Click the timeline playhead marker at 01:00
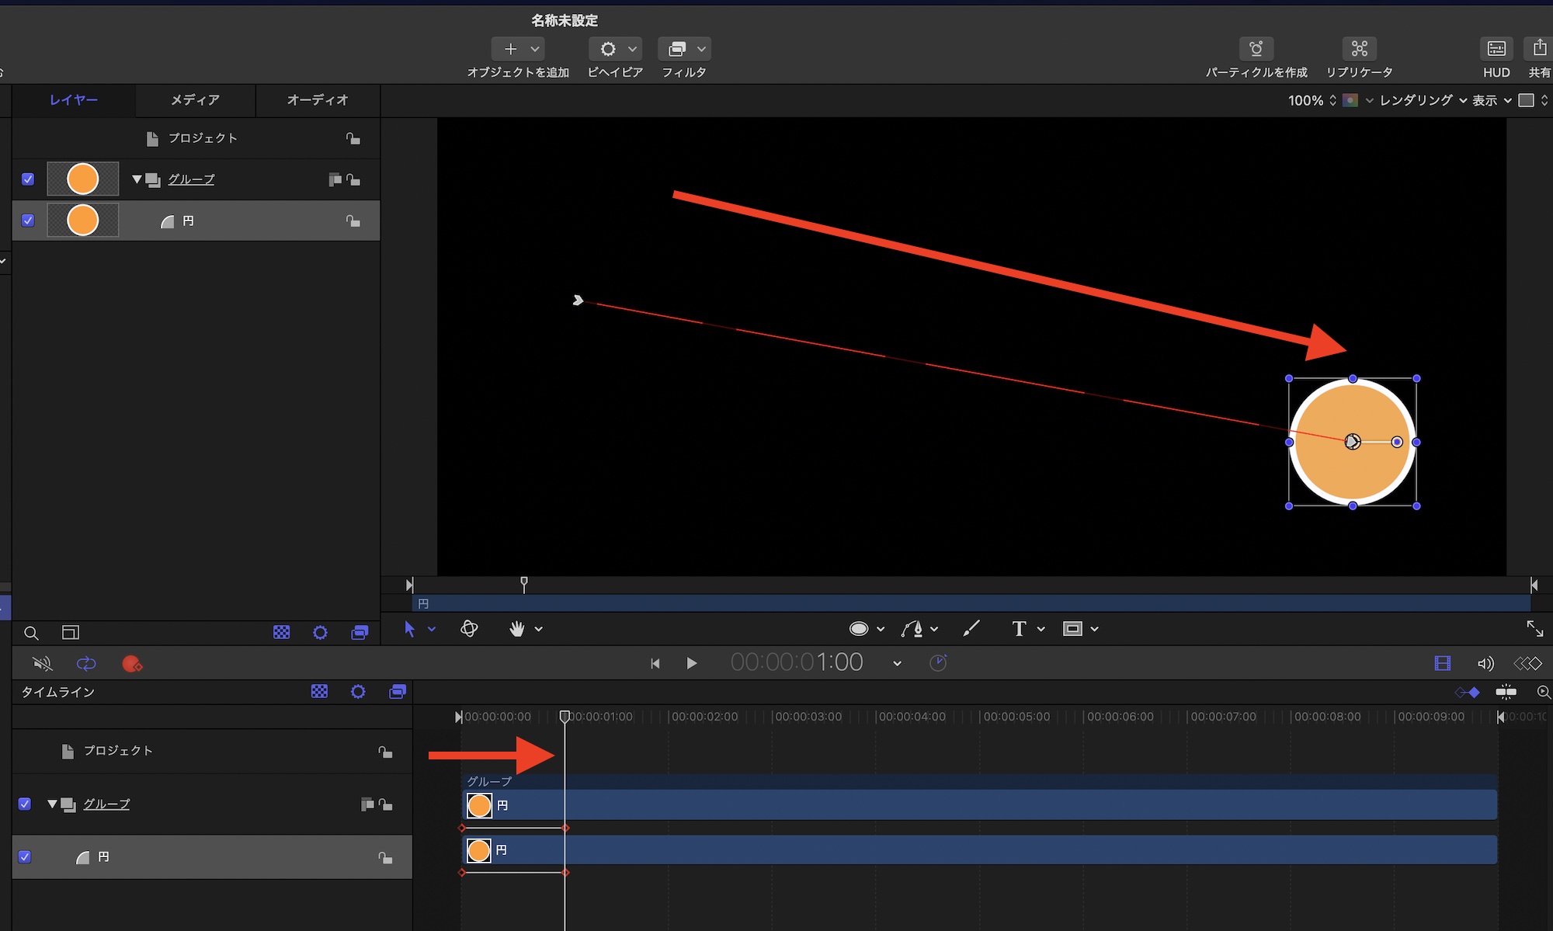Viewport: 1553px width, 931px height. 565,716
